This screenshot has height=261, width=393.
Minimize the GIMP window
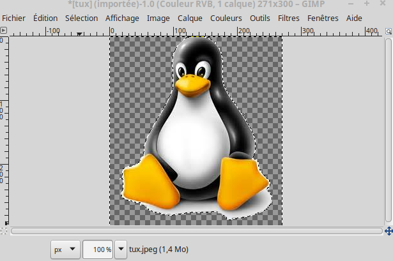(x=351, y=4)
